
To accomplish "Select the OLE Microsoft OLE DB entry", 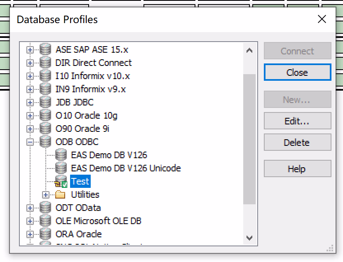I will coord(98,221).
